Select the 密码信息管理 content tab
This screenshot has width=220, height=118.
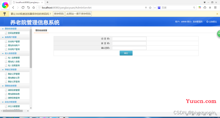pyautogui.click(x=41, y=30)
